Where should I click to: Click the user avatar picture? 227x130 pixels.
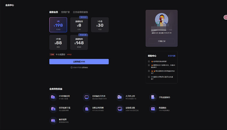(162, 20)
